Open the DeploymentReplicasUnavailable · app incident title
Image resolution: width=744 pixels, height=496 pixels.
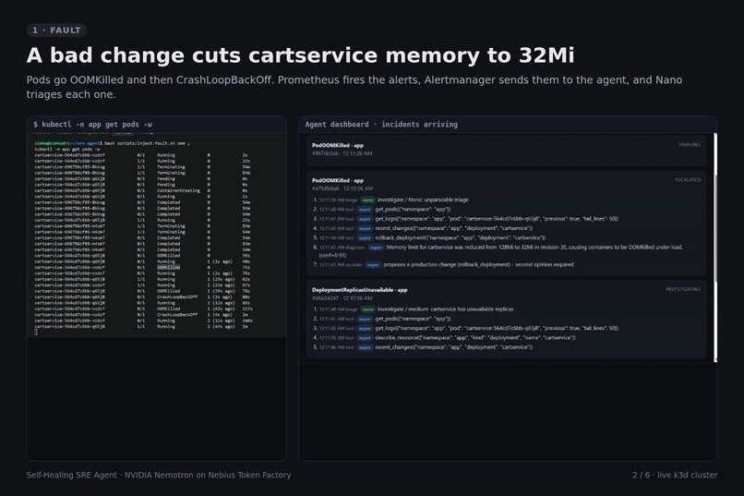(359, 290)
